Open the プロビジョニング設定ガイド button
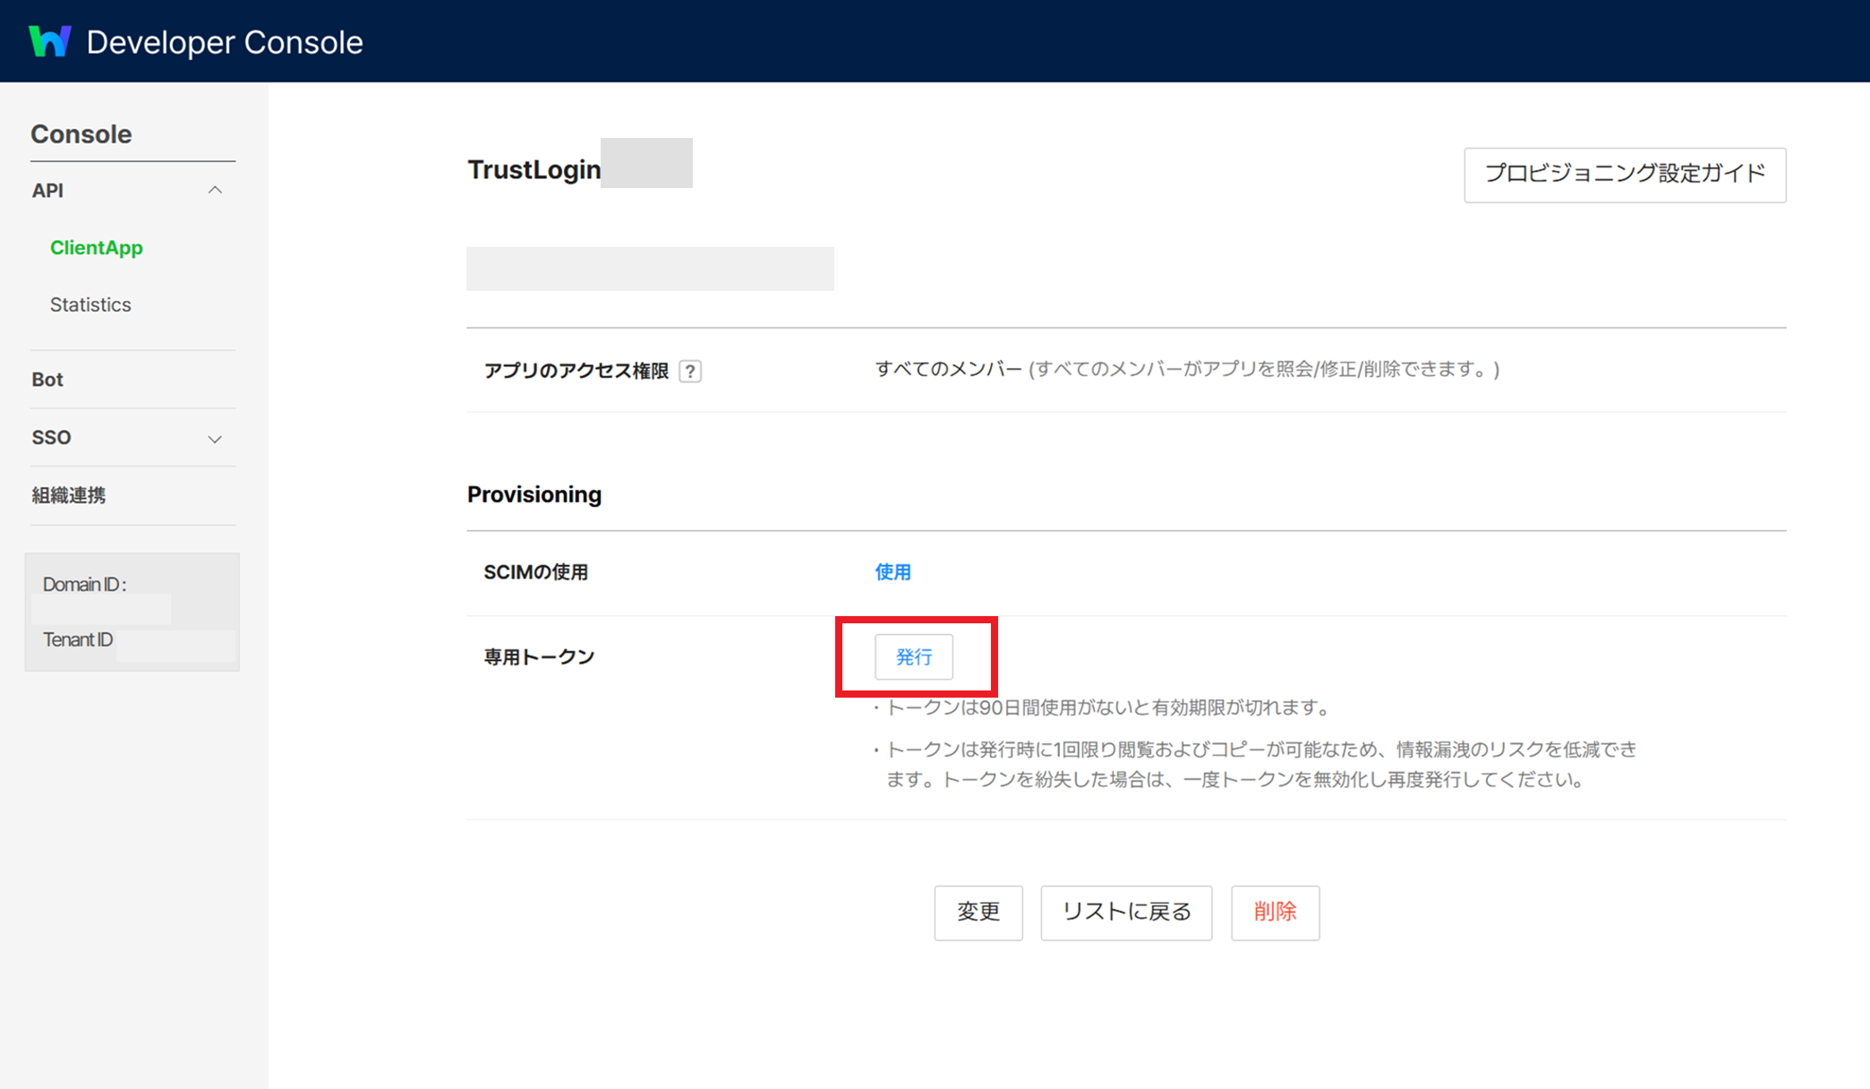Viewport: 1870px width, 1089px height. tap(1625, 175)
